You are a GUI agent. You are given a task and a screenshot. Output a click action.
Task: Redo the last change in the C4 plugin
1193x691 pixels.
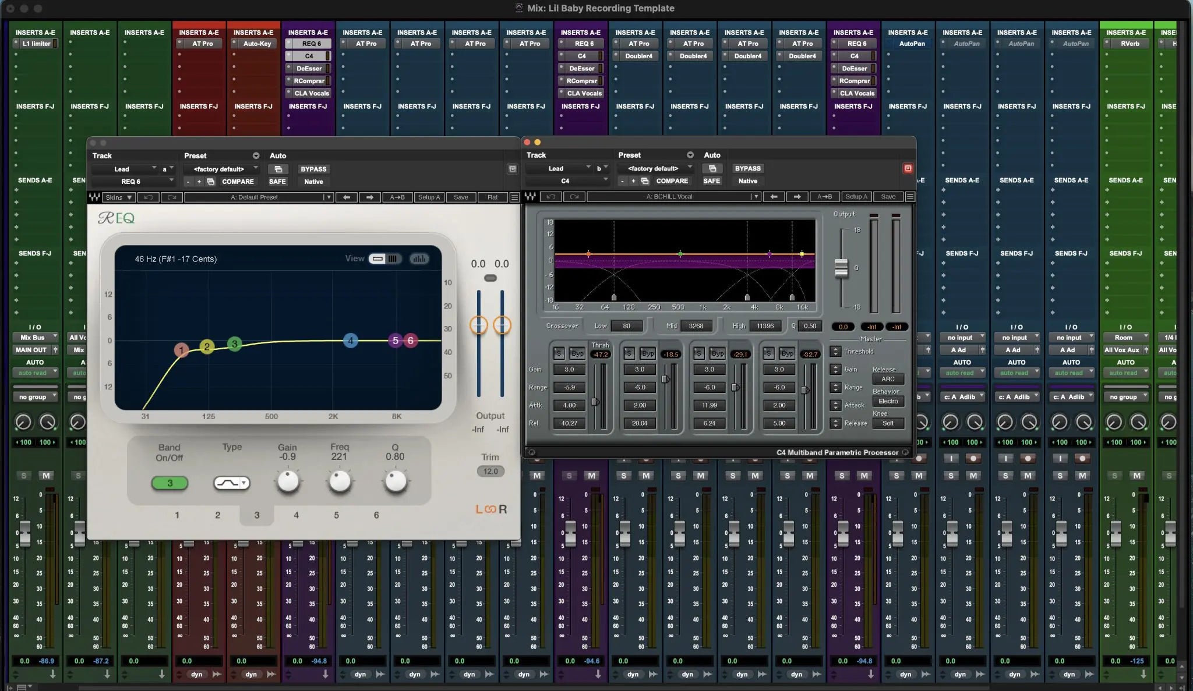[x=574, y=197]
